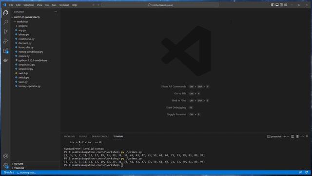
Task: Open the Go menu
Action: (47, 5)
